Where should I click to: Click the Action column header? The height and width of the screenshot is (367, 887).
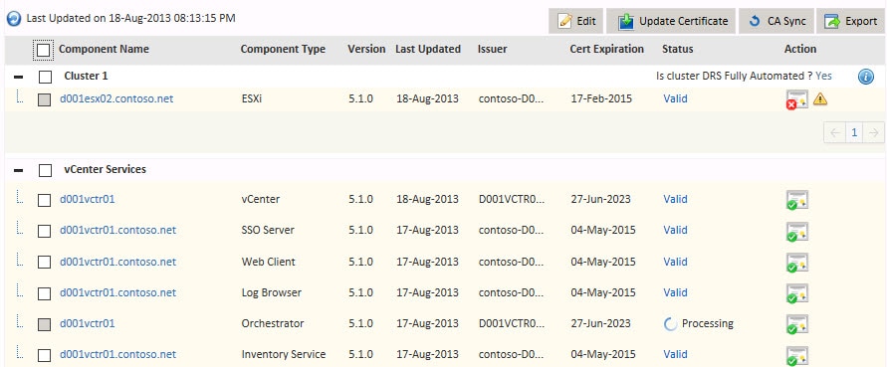[800, 49]
